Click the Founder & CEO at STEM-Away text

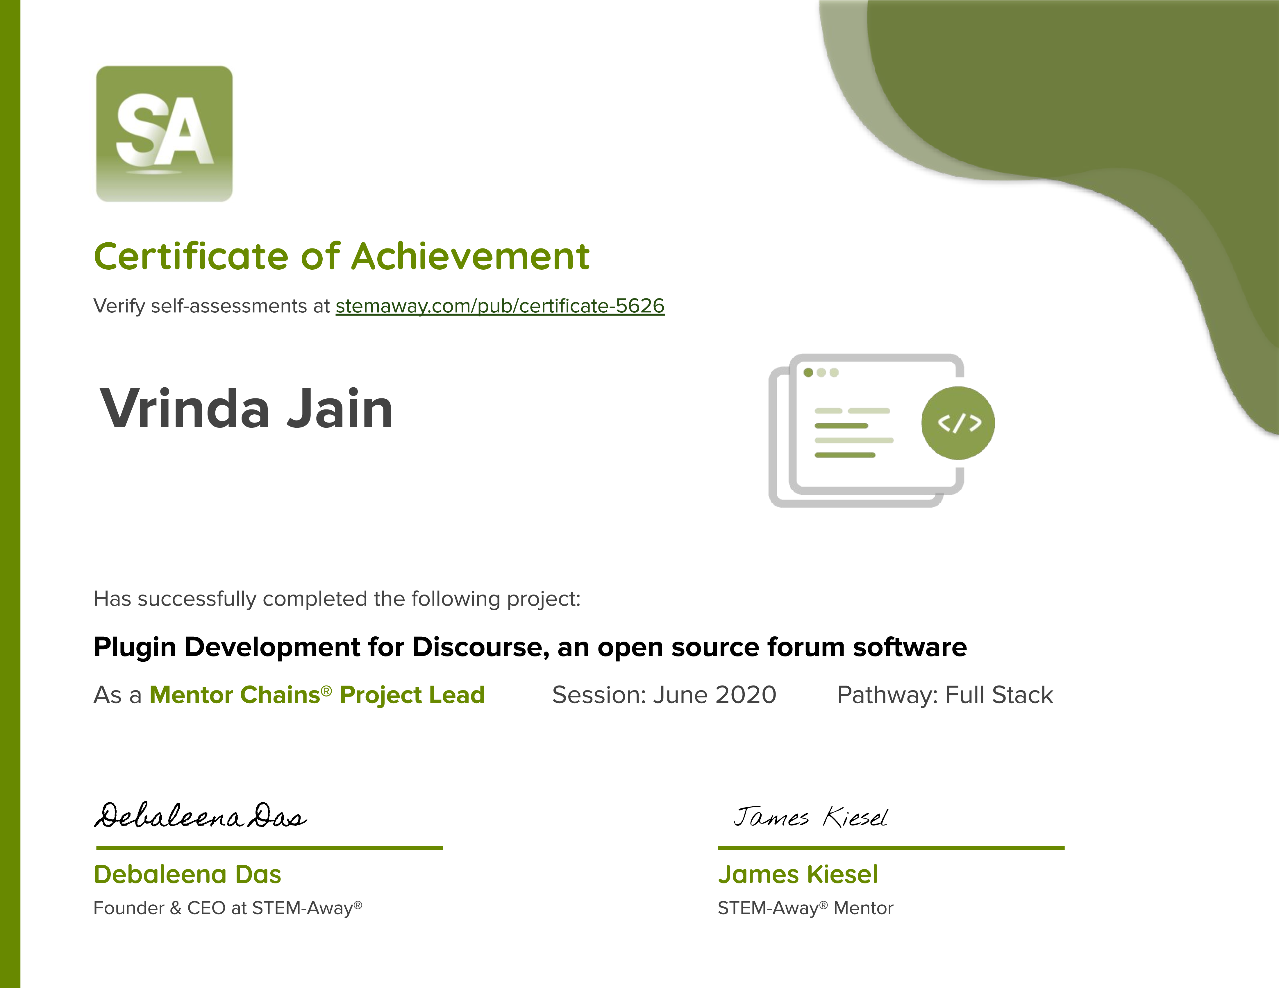[227, 908]
